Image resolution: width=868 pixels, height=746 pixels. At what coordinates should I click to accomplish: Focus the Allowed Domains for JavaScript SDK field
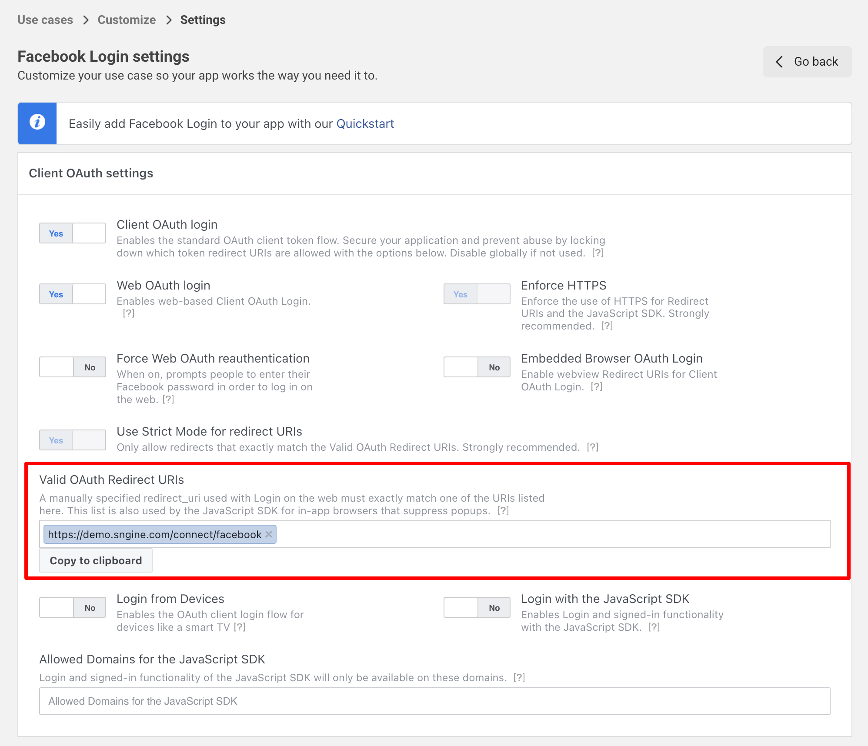(x=435, y=701)
